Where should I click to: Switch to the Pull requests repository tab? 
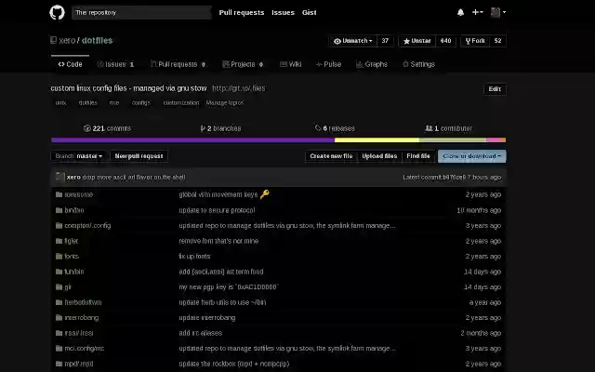(178, 64)
